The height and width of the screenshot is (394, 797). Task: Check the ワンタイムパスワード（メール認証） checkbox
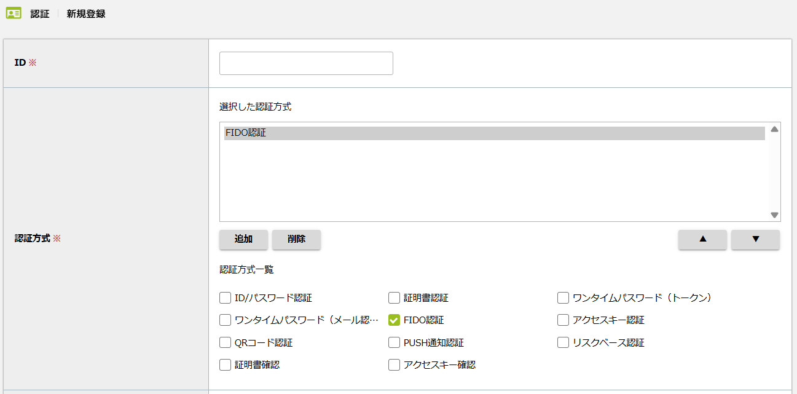pyautogui.click(x=225, y=320)
